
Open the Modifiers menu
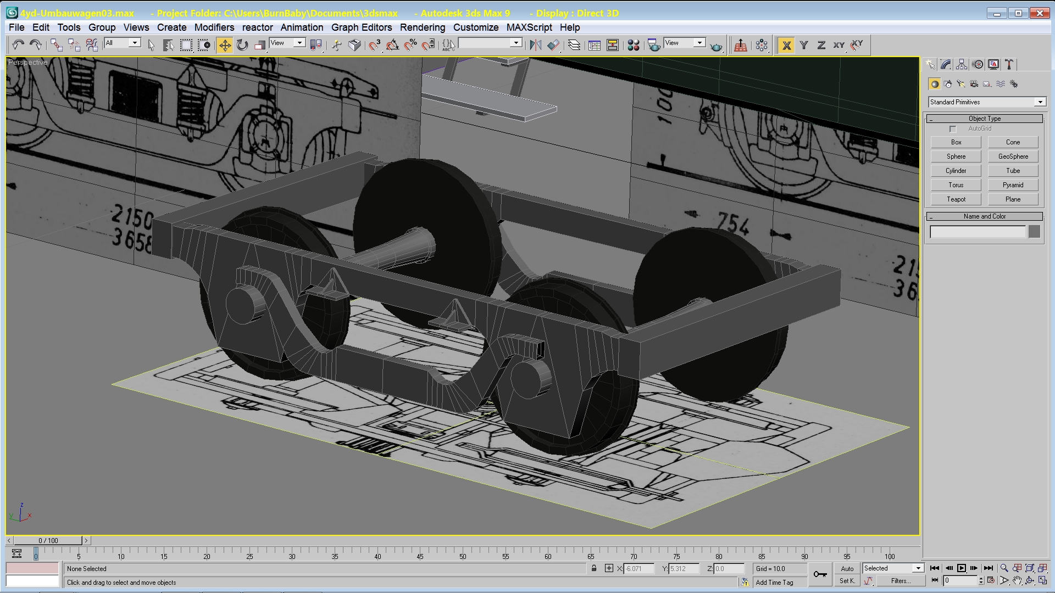(214, 27)
